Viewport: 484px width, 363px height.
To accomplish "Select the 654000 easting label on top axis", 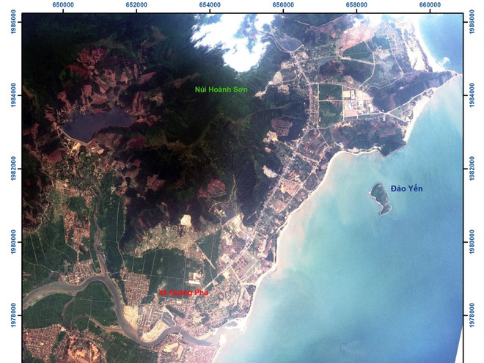I will coord(210,4).
